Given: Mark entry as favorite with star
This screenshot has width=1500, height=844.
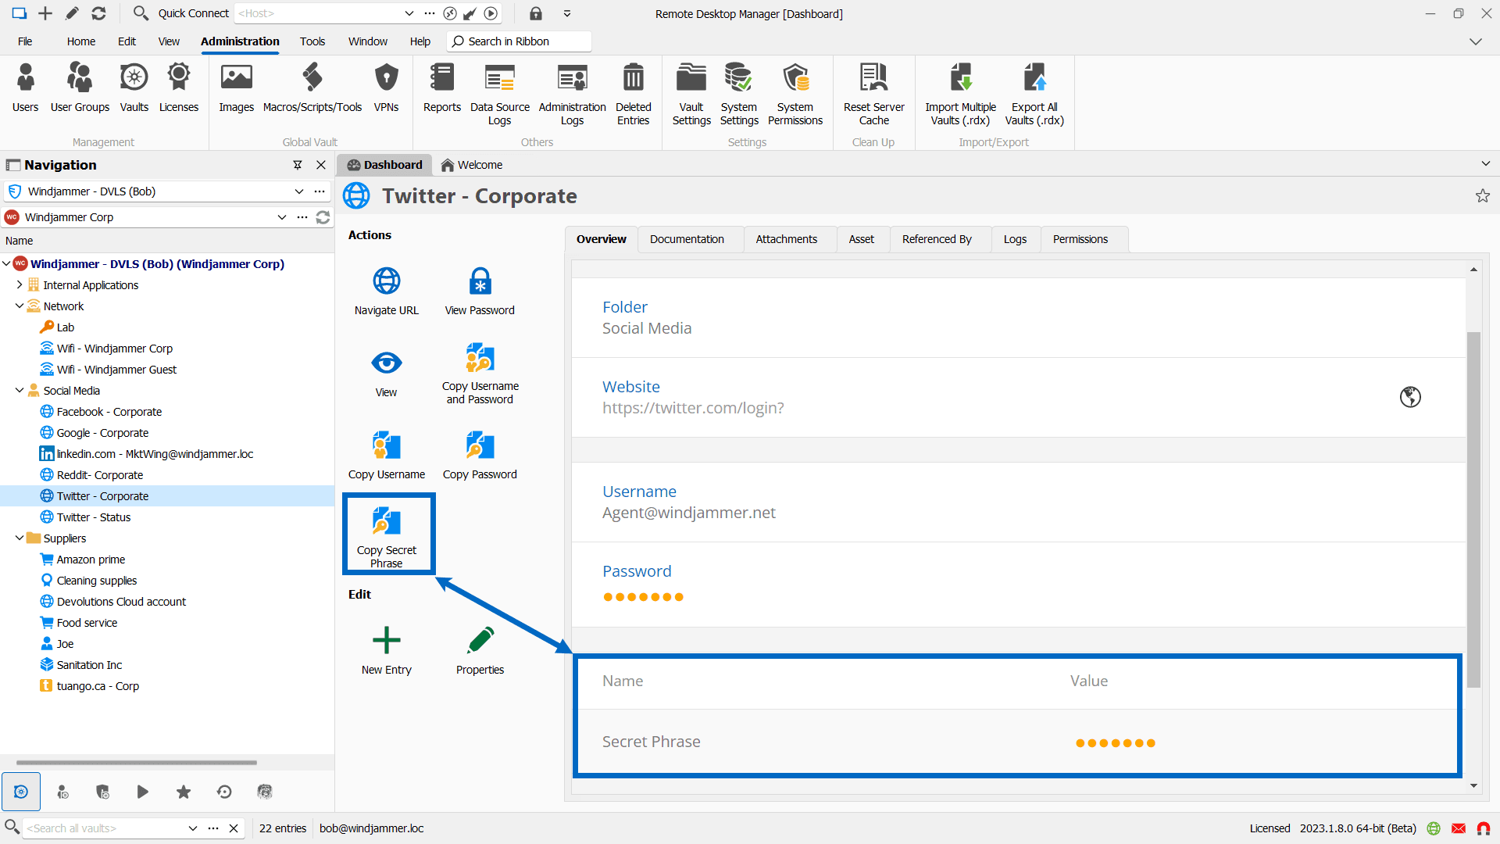Looking at the screenshot, I should tap(1482, 196).
